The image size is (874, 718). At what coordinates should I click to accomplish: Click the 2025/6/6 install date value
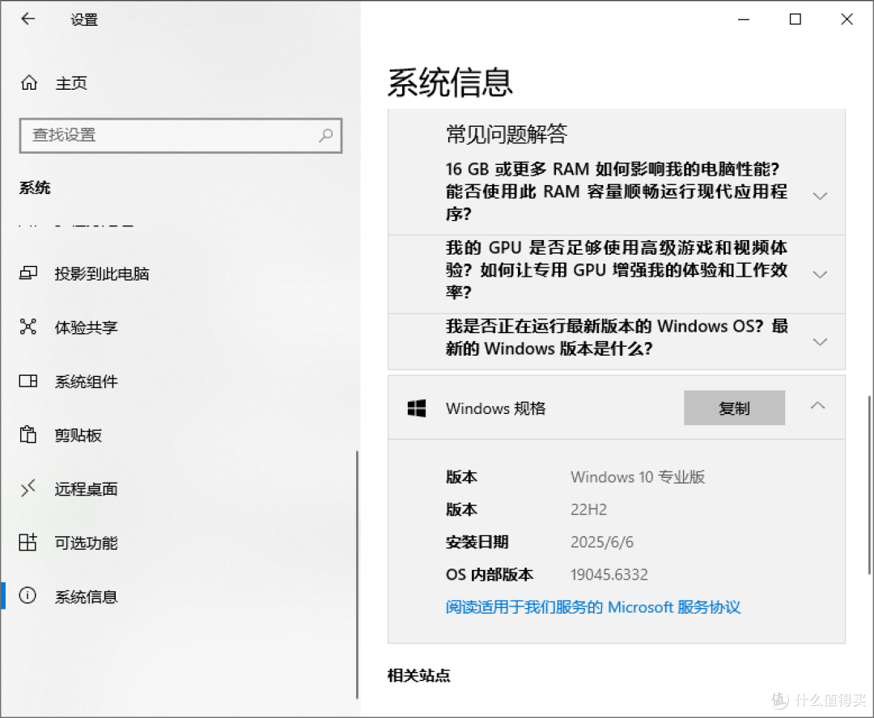602,542
